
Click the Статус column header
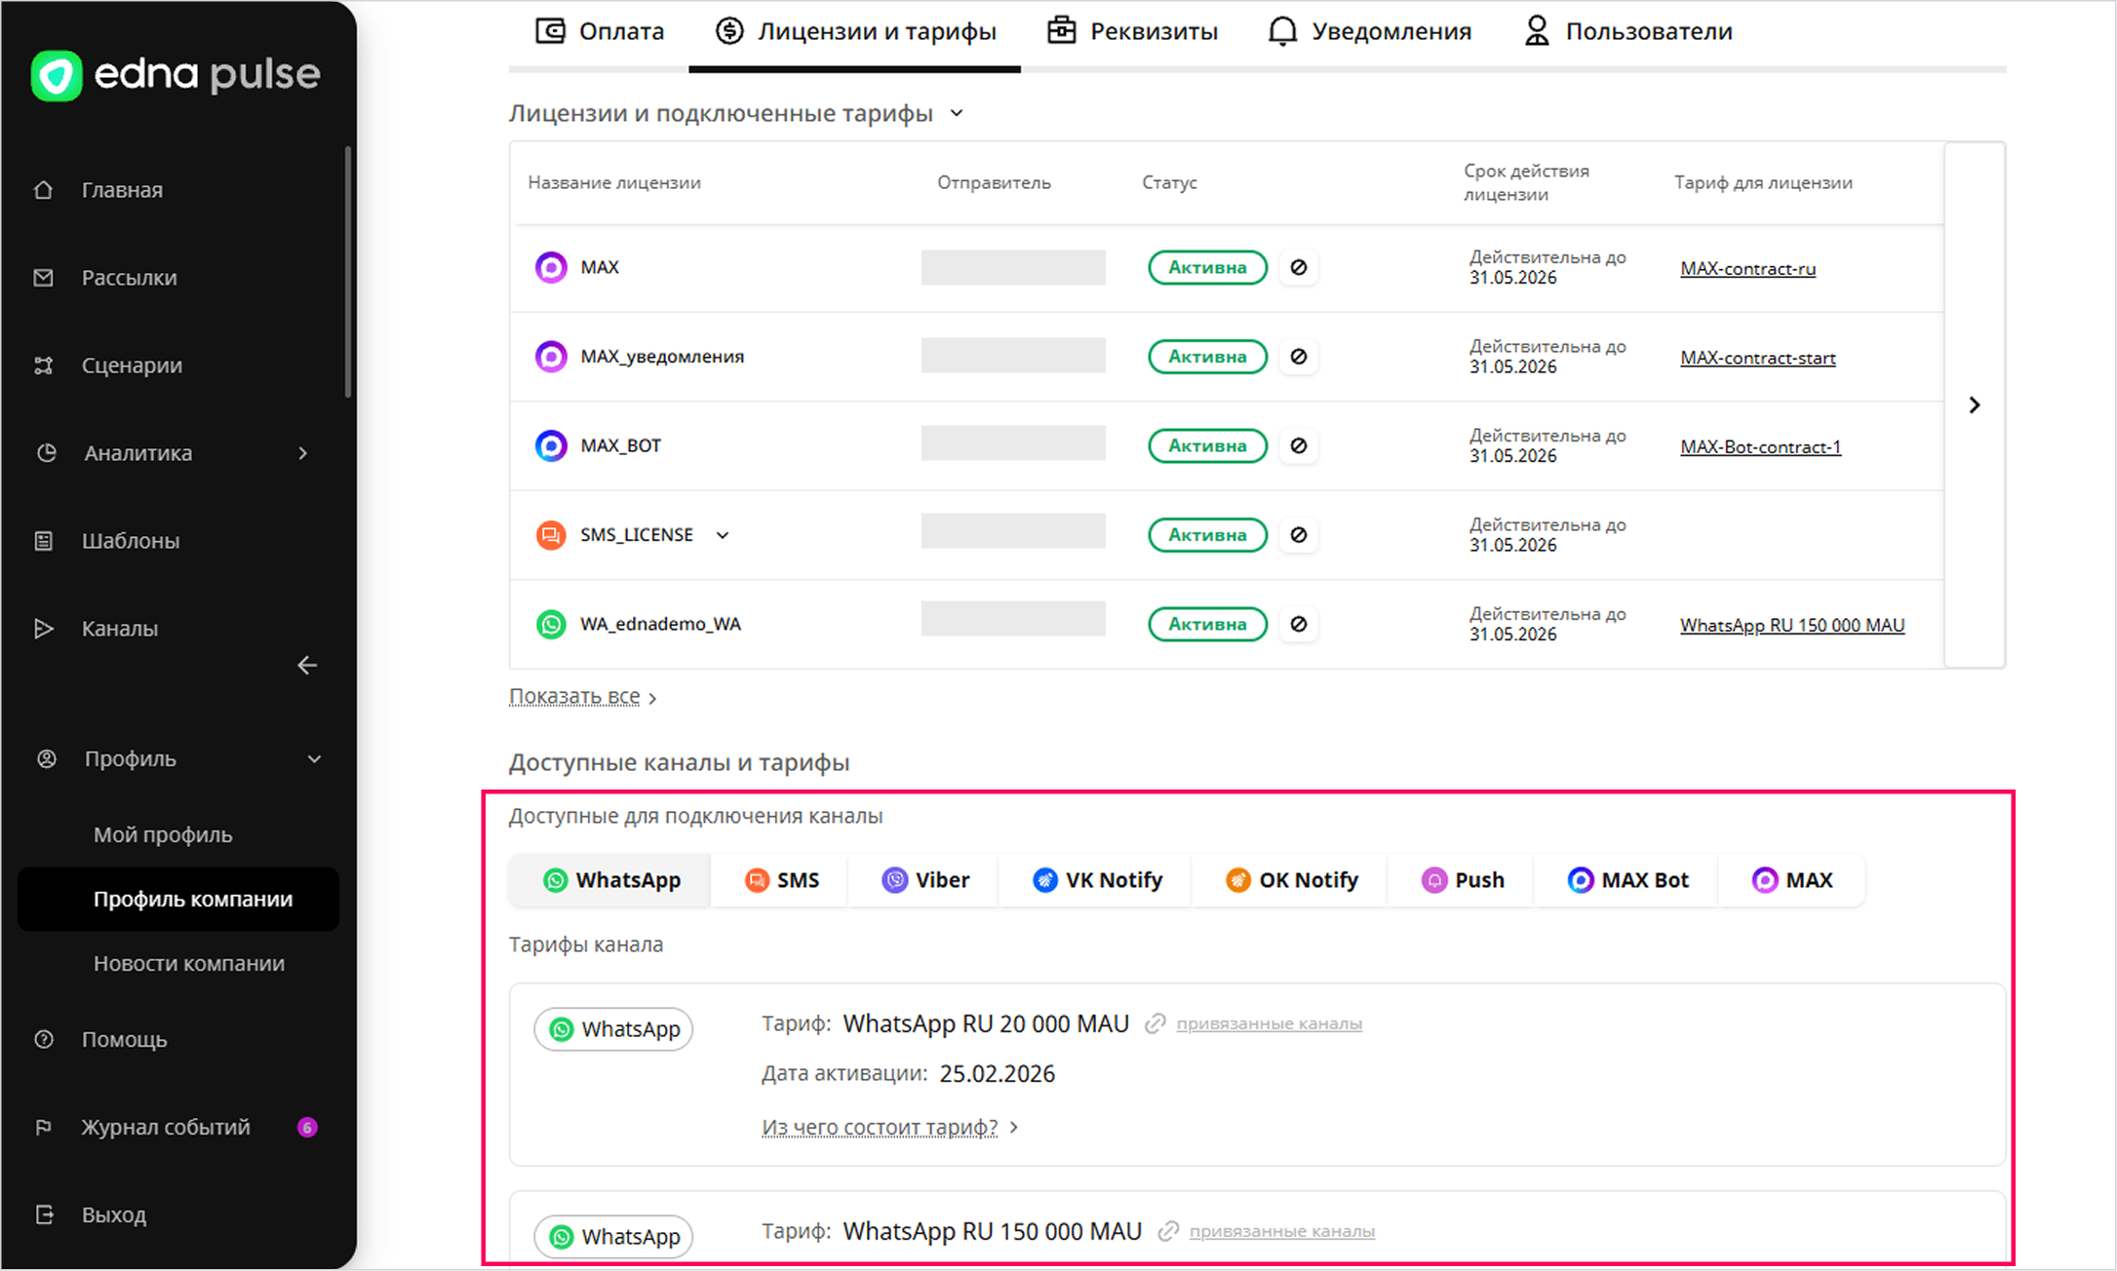coord(1169,183)
